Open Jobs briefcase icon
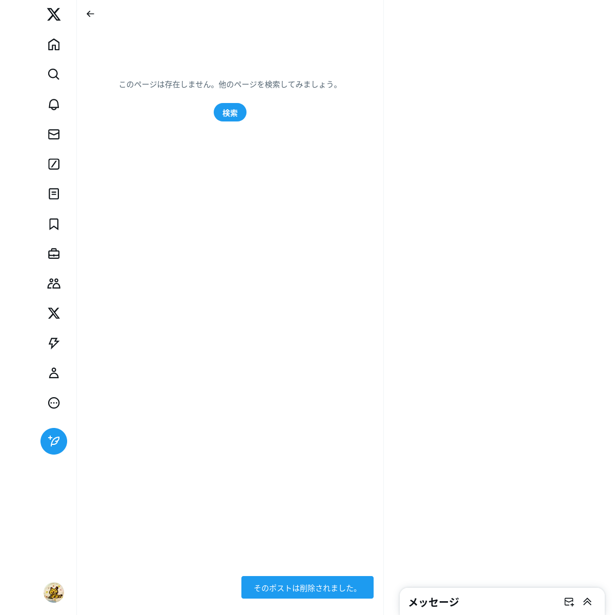This screenshot has height=615, width=615. (54, 254)
